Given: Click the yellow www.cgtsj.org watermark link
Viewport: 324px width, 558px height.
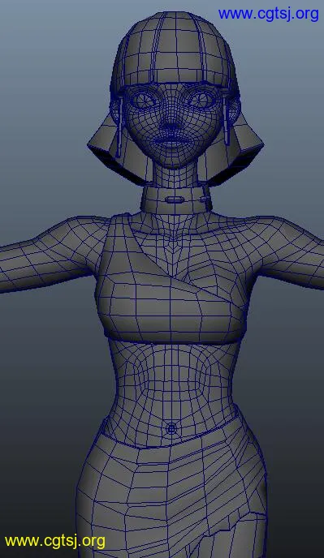Looking at the screenshot, I should pyautogui.click(x=55, y=541).
